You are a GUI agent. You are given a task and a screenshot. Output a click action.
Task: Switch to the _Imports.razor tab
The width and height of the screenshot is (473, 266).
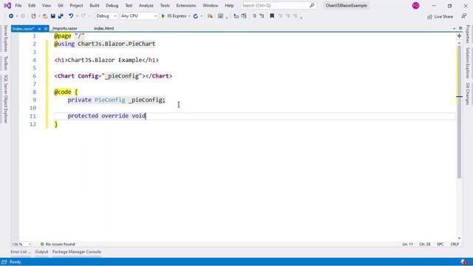tap(64, 28)
